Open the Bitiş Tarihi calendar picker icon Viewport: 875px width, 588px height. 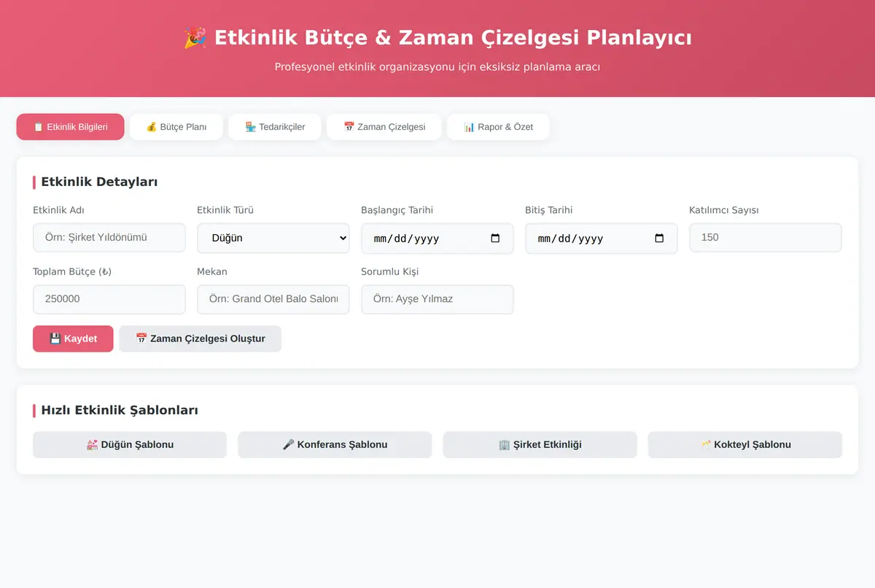[x=660, y=239]
